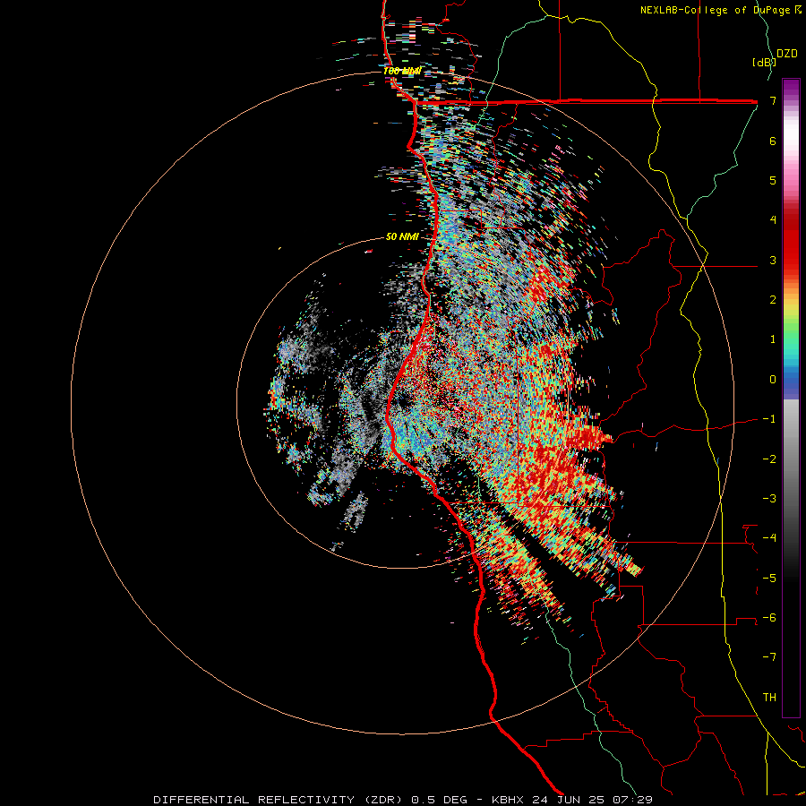Pick the -3 dB scale label
Image resolution: width=806 pixels, height=806 pixels.
coord(769,499)
